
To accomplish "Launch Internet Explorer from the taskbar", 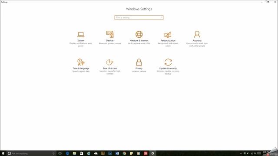I will [x=89, y=153].
